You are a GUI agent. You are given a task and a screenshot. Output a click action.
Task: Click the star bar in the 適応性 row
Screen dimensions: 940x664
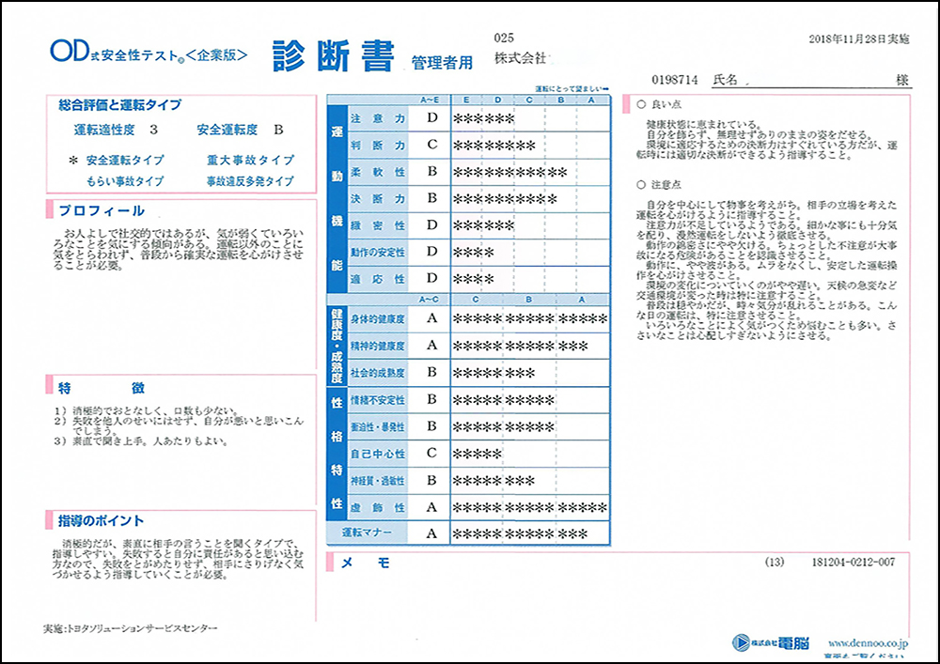pos(474,280)
